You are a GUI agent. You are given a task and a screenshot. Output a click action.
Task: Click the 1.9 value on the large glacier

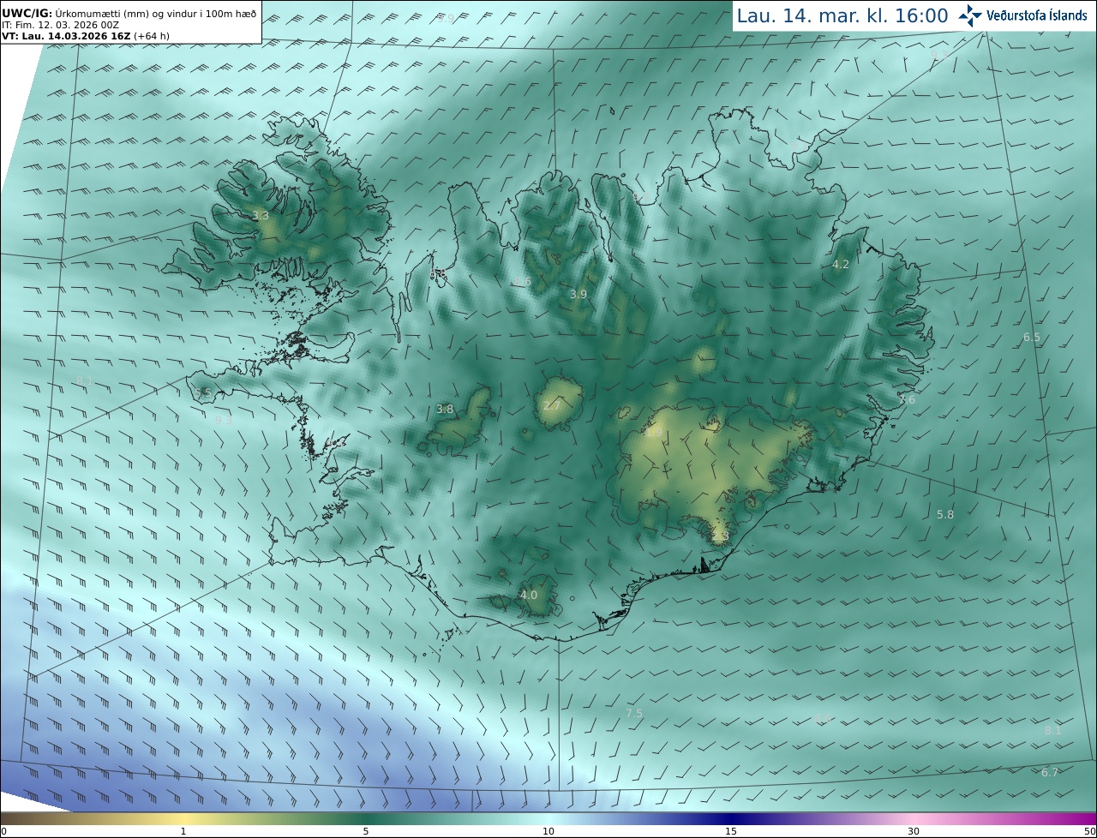click(653, 433)
